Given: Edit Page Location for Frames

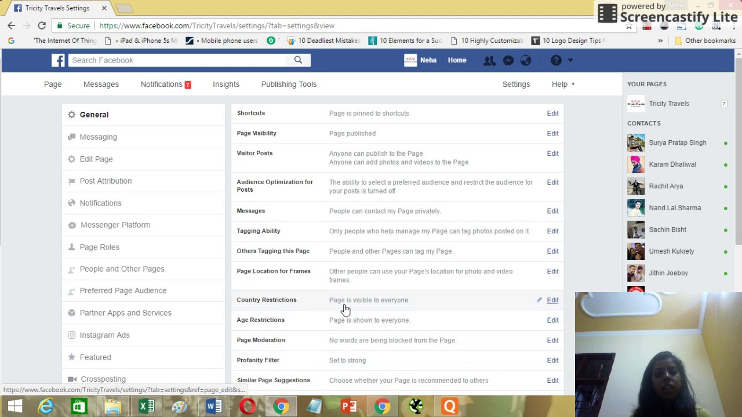Looking at the screenshot, I should tap(552, 271).
